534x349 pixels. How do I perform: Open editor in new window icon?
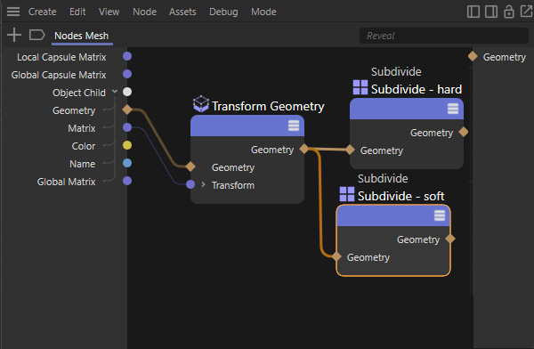[x=527, y=12]
